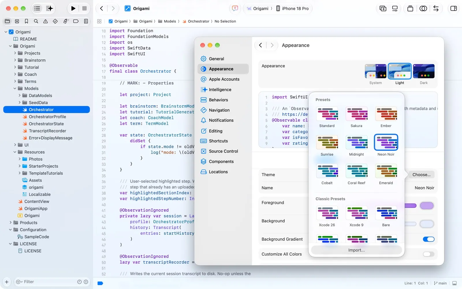Collapse the Configuration group
The height and width of the screenshot is (289, 462).
point(10,230)
